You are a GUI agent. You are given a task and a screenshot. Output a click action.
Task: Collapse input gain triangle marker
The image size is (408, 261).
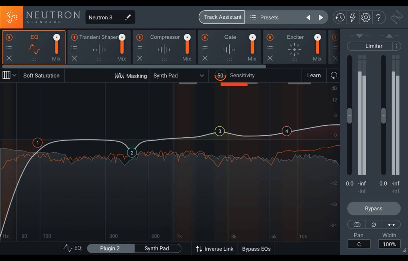point(359,36)
